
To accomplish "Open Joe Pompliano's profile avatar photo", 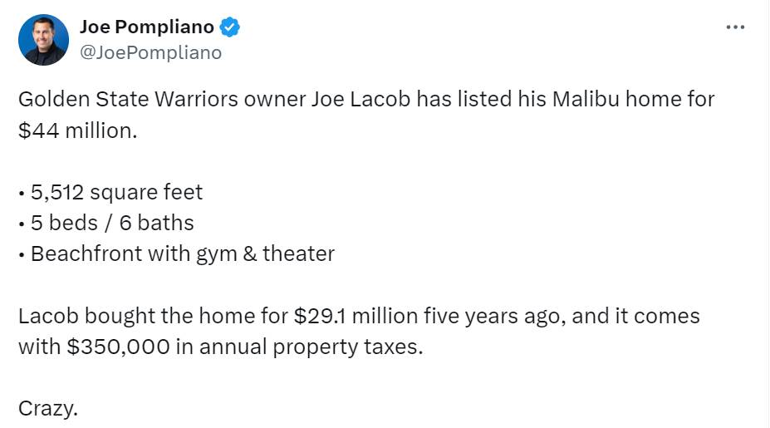I will click(x=43, y=40).
